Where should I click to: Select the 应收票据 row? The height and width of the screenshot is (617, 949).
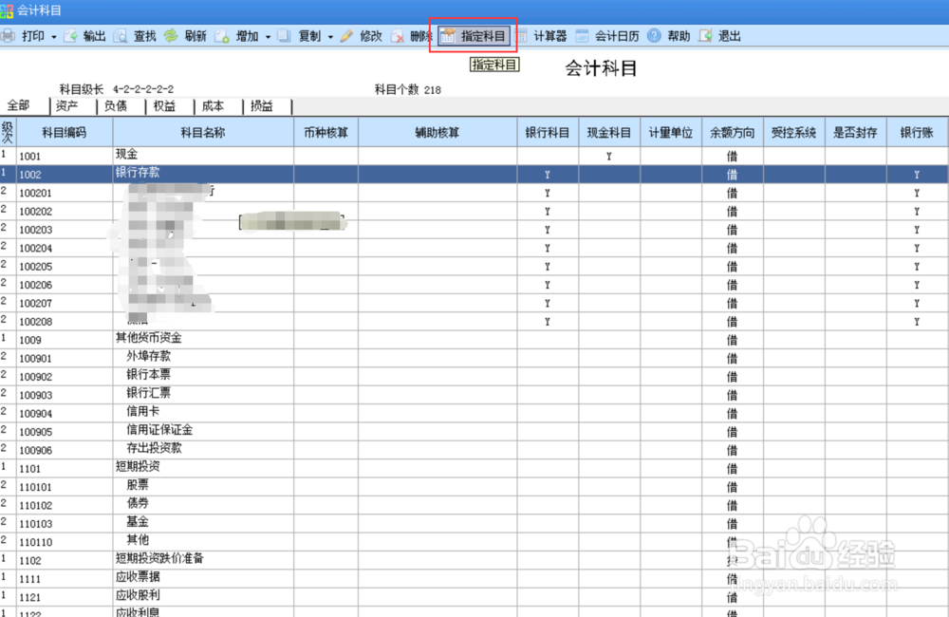tap(474, 578)
